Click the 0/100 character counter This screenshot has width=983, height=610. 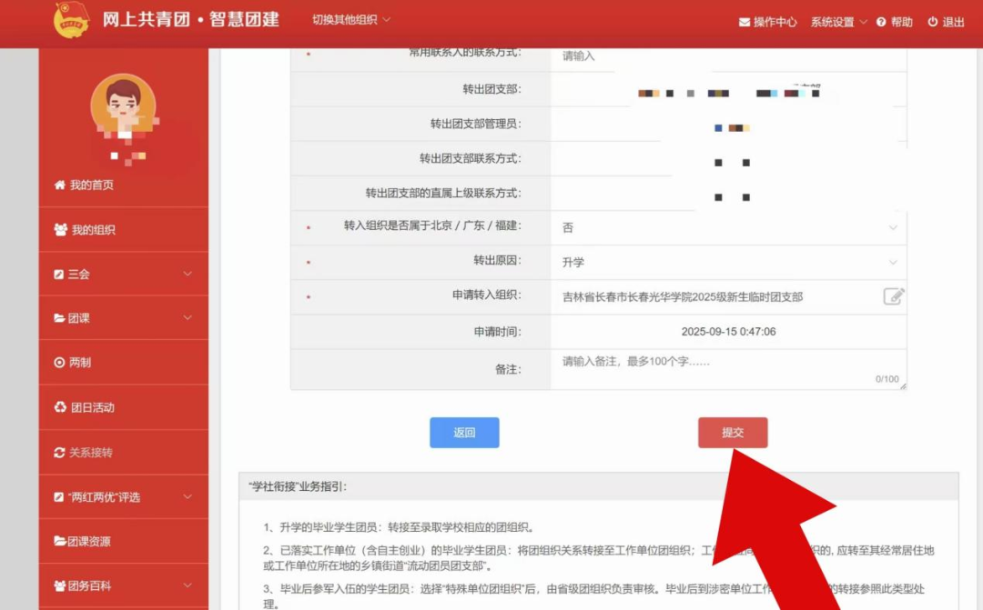[x=887, y=379]
